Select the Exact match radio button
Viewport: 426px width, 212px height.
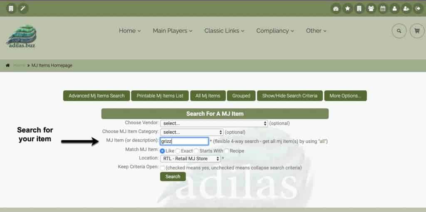click(178, 151)
